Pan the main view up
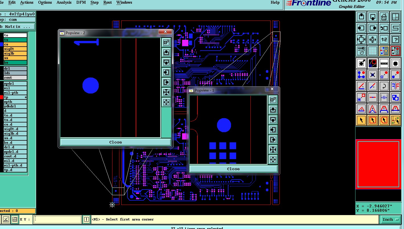The height and width of the screenshot is (229, 404). (x=361, y=17)
